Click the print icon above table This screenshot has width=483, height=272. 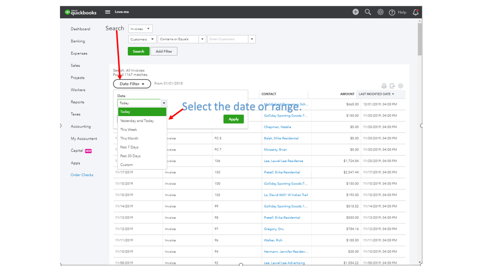[384, 86]
